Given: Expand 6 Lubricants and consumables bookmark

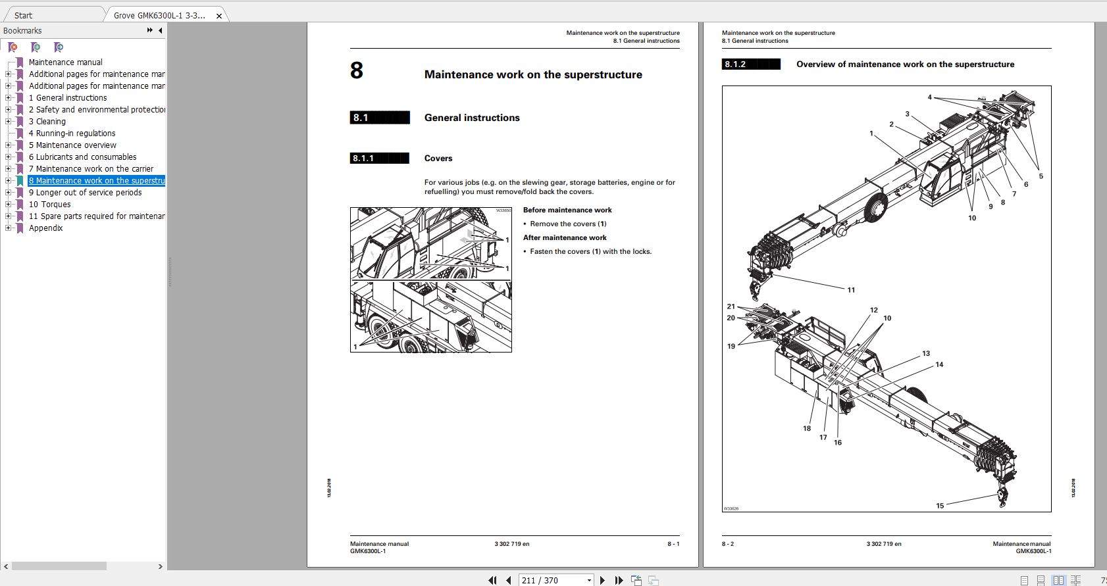Looking at the screenshot, I should coord(8,157).
